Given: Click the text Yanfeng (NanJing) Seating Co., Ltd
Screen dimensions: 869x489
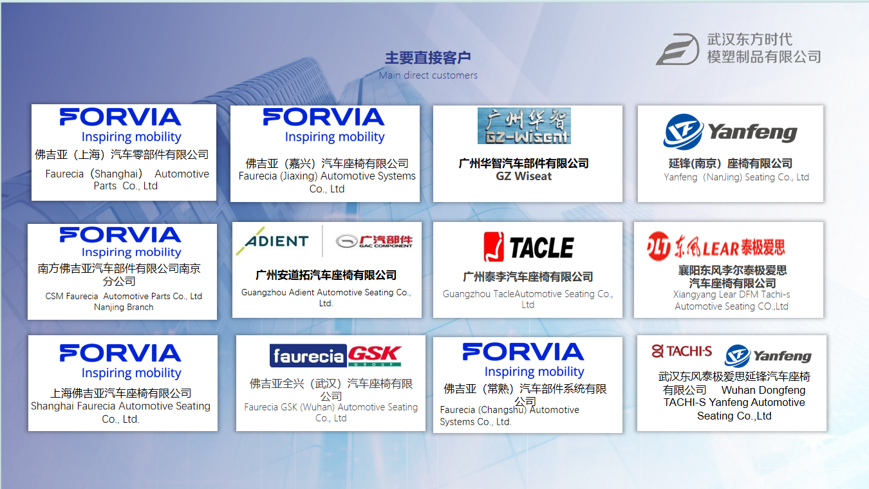Looking at the screenshot, I should point(736,177).
